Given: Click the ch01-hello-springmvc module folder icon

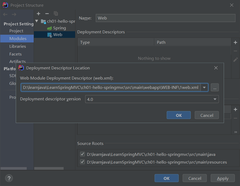Looking at the screenshot, I should (43, 22).
